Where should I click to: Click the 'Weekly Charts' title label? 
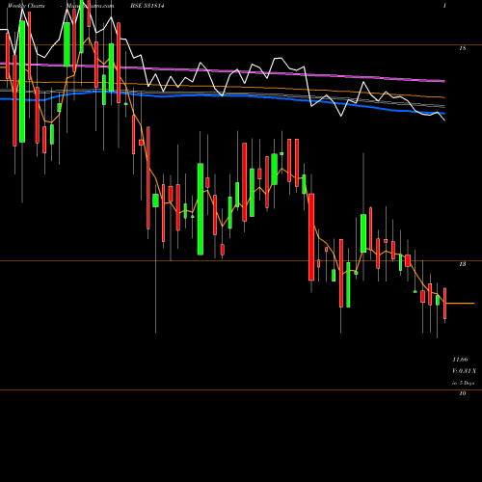point(26,6)
